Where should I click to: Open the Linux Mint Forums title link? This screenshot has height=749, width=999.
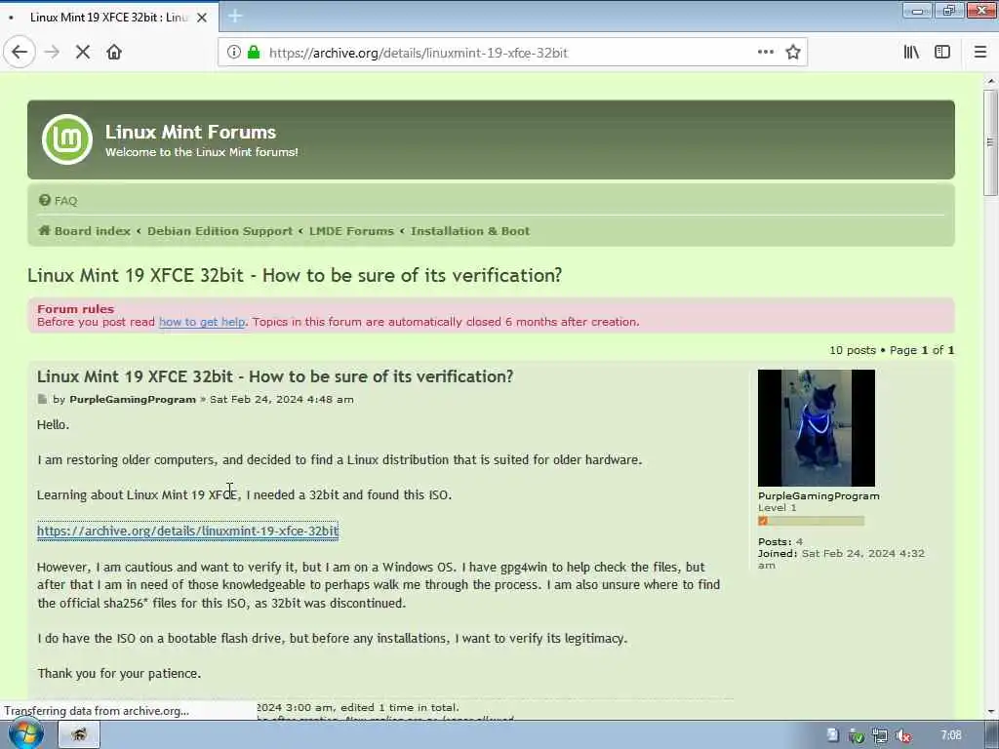click(190, 132)
